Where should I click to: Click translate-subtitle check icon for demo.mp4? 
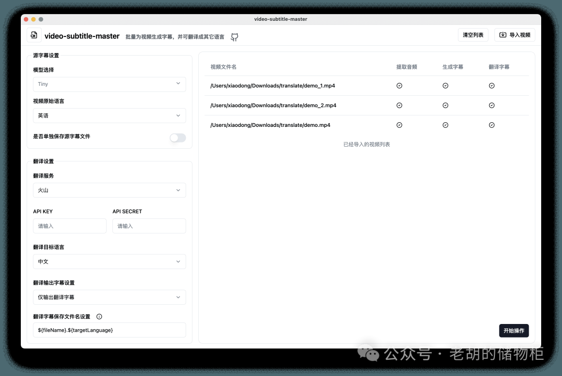pyautogui.click(x=492, y=125)
